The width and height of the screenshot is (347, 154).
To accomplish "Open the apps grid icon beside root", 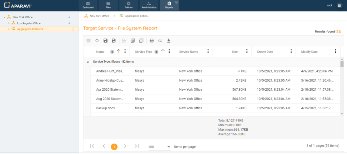I will [x=340, y=5].
